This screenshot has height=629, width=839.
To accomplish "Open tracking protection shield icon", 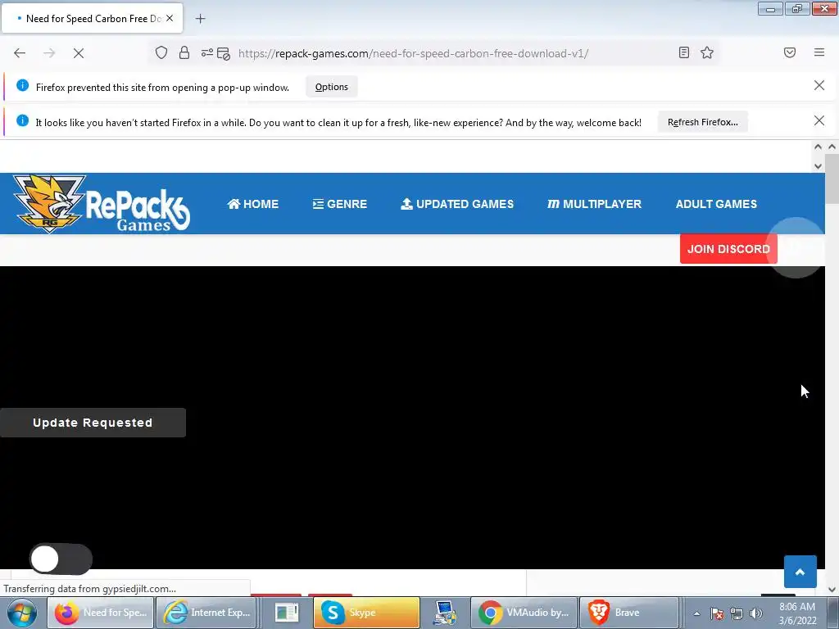I will coord(161,52).
